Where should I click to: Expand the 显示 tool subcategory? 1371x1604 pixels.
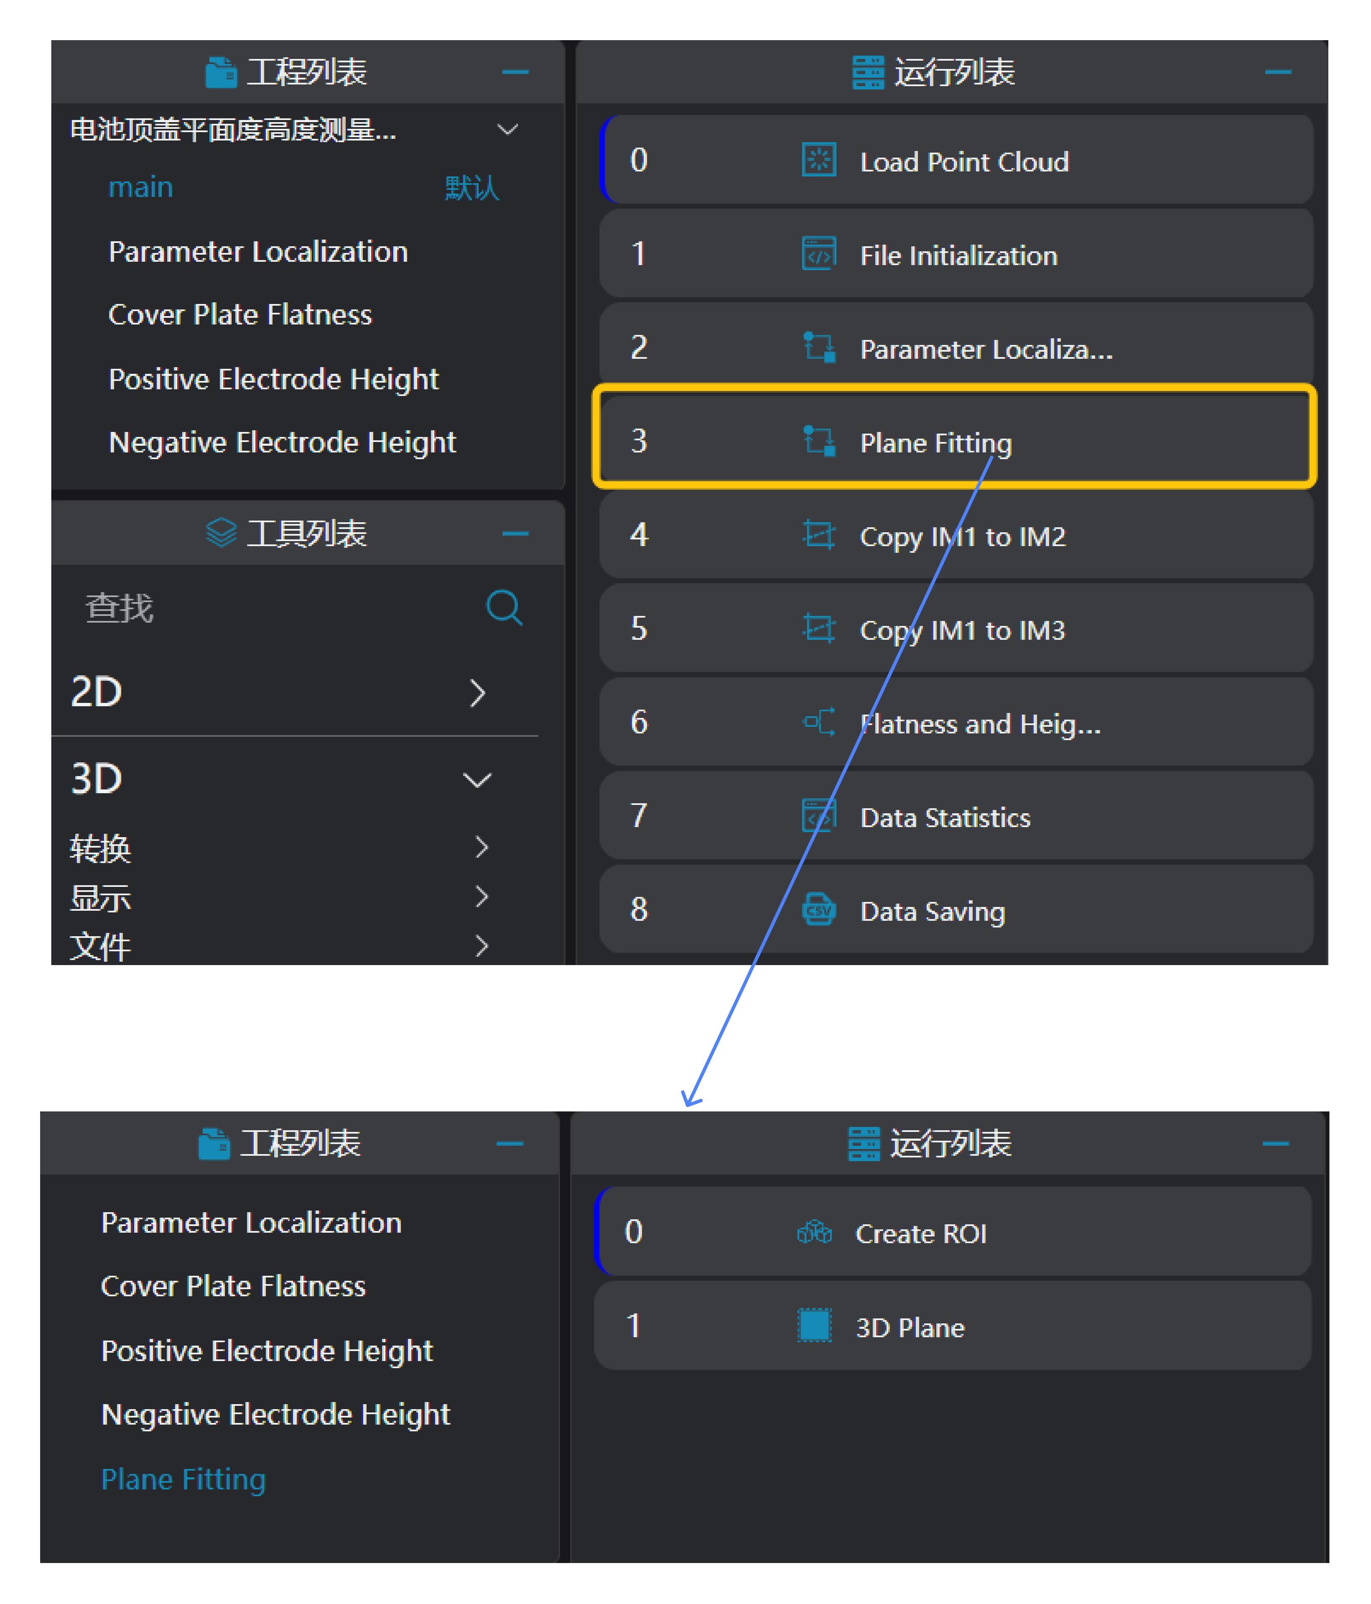[x=481, y=897]
